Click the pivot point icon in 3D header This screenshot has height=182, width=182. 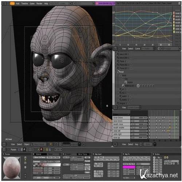tap(56, 144)
